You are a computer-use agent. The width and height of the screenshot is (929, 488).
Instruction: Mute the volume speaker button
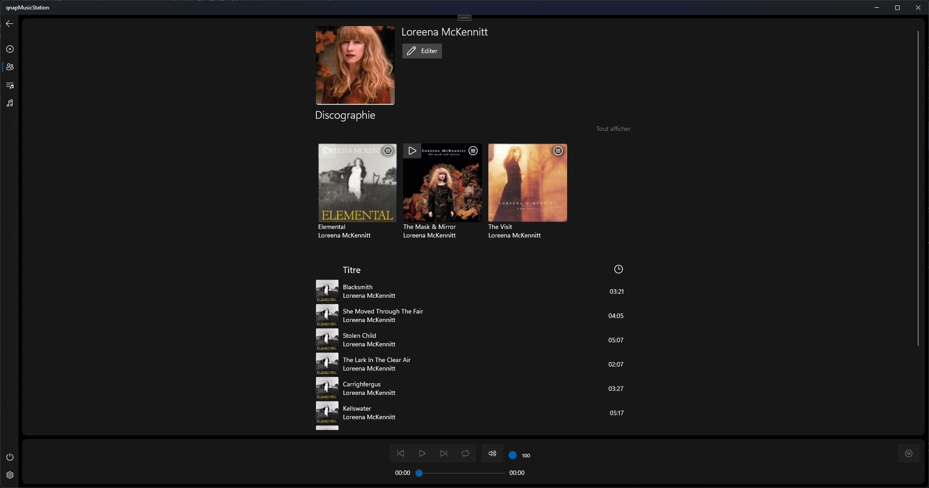pyautogui.click(x=492, y=453)
